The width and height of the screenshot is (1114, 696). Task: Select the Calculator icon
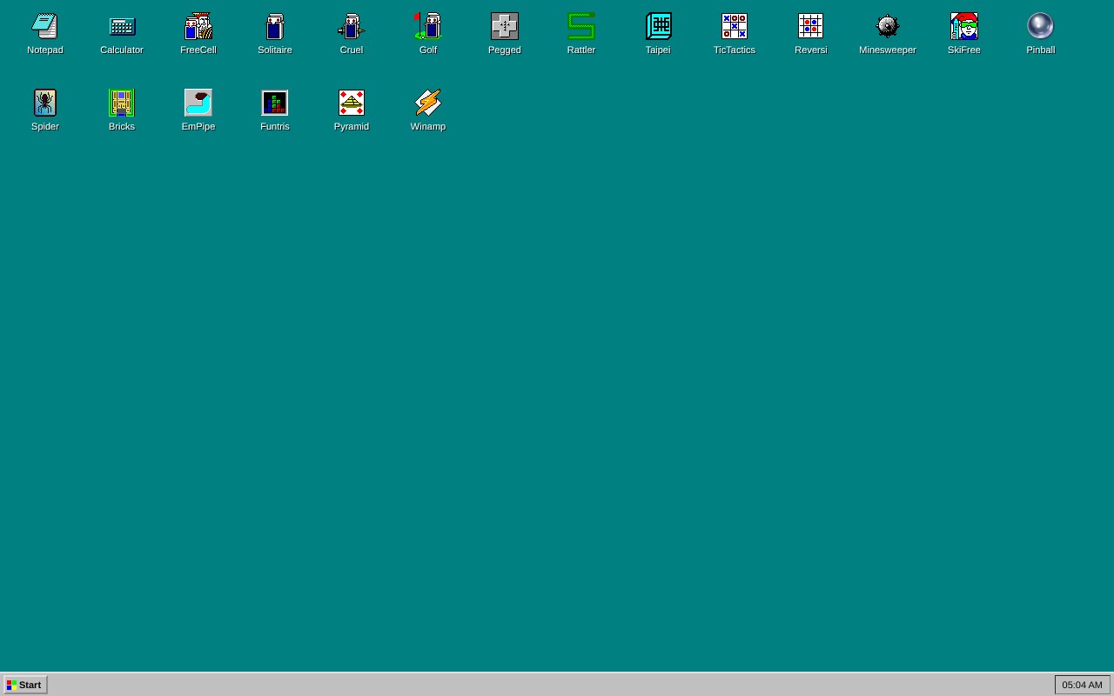tap(122, 26)
